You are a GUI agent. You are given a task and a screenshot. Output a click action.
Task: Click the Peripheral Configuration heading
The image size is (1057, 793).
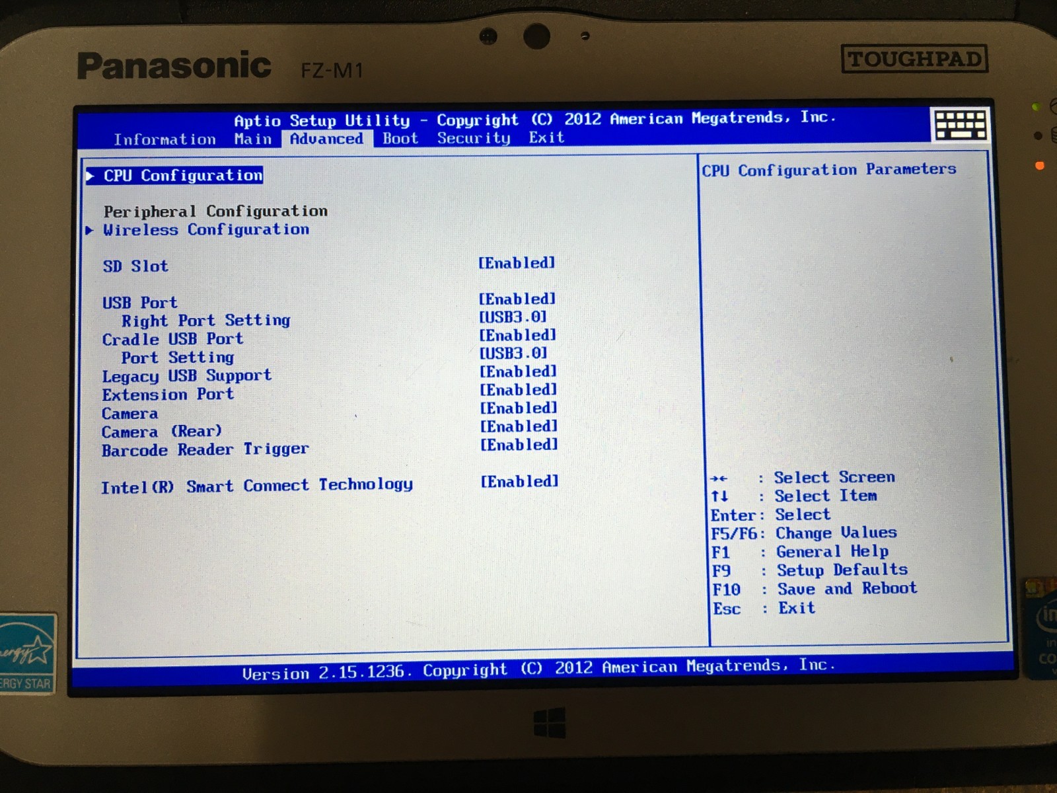(x=215, y=211)
